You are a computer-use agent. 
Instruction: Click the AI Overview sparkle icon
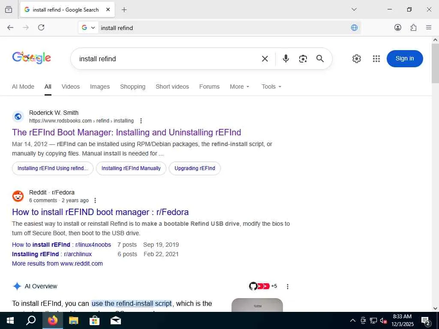[x=17, y=286]
